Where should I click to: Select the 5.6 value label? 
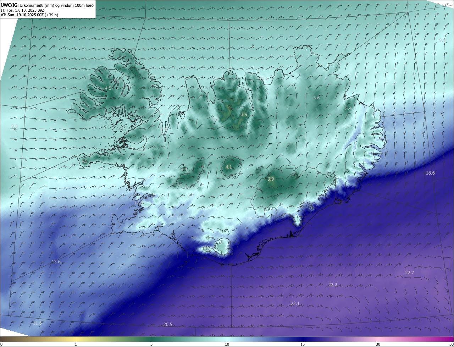tap(316, 98)
